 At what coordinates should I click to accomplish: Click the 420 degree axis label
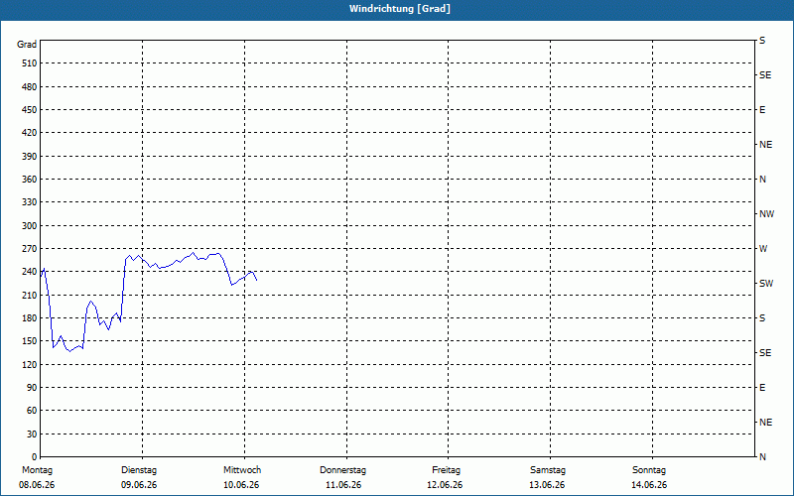click(30, 133)
